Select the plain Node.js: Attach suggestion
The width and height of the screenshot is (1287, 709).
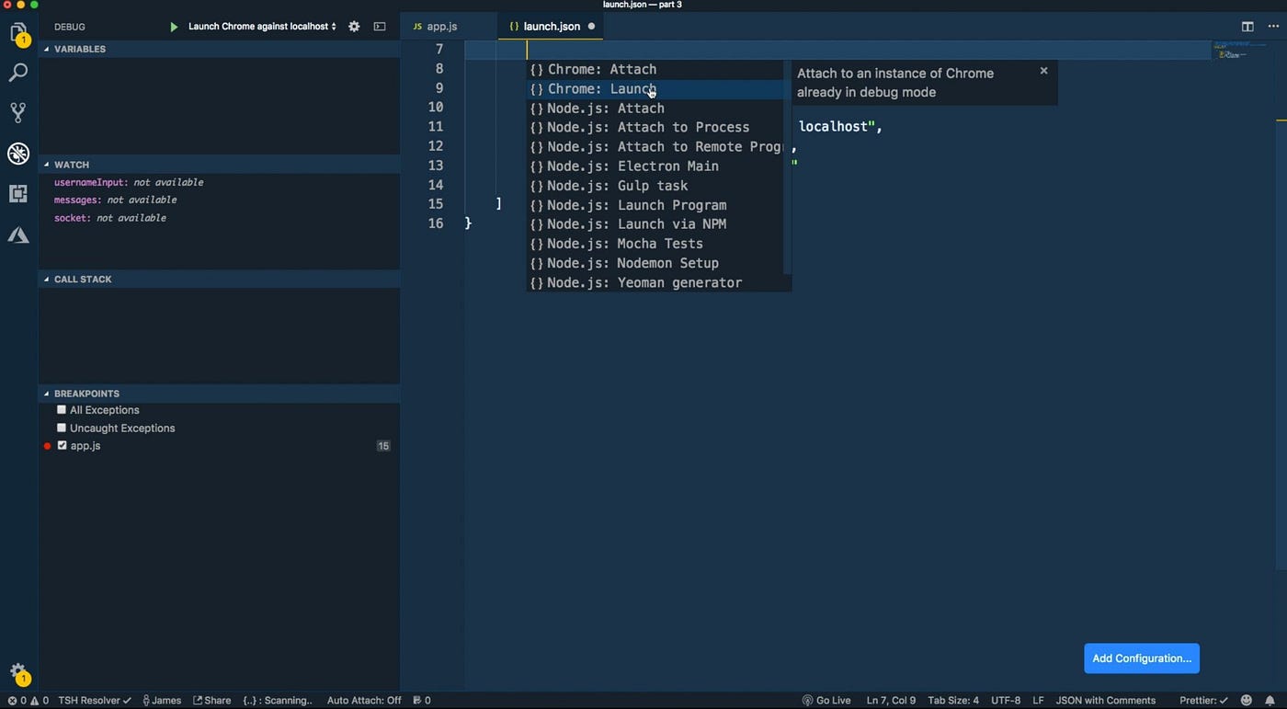pyautogui.click(x=655, y=109)
